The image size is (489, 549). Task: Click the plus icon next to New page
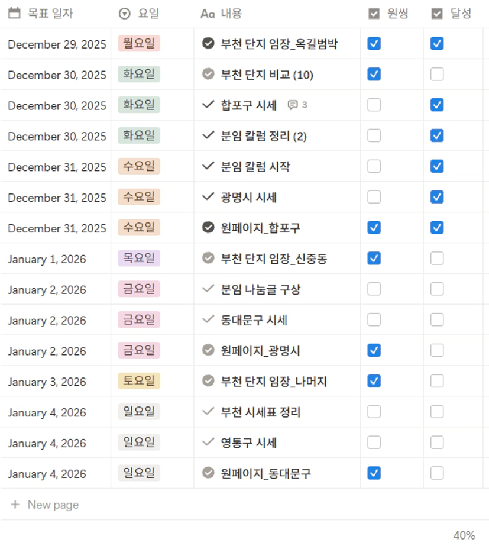pyautogui.click(x=15, y=505)
